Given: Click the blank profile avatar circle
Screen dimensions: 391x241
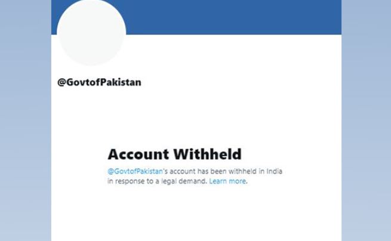Looking at the screenshot, I should (91, 32).
